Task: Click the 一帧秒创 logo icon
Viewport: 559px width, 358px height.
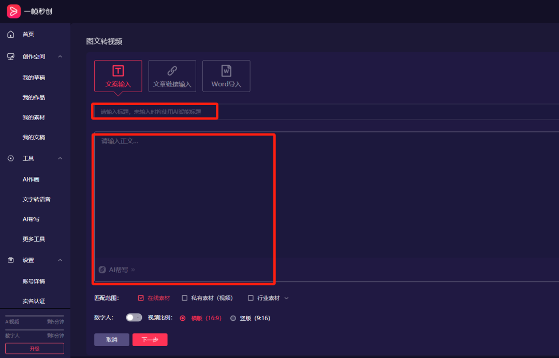Action: click(x=11, y=11)
